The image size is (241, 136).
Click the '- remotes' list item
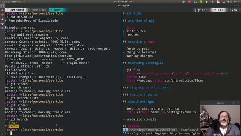131,35
